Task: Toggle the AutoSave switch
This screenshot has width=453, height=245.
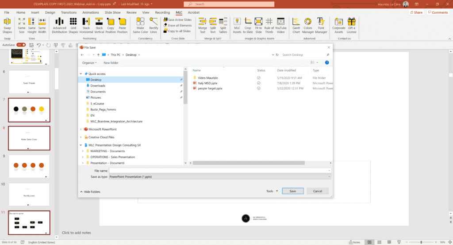Action: pos(19,45)
